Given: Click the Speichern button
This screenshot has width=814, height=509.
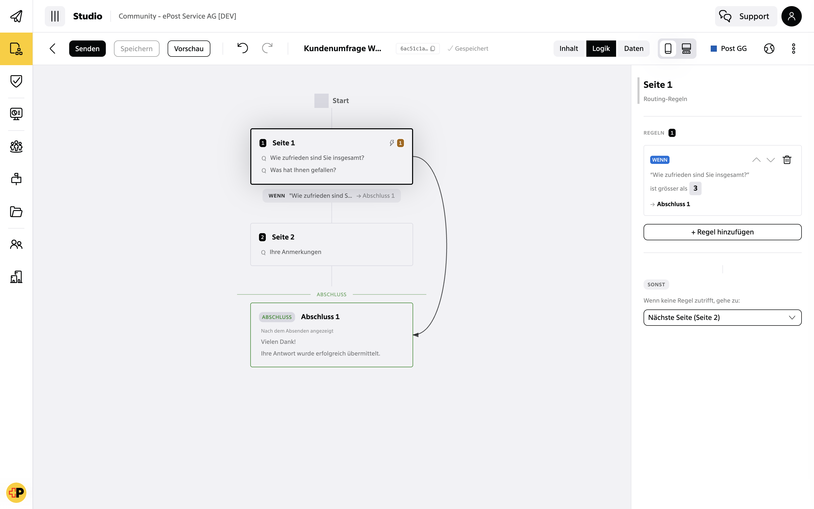Looking at the screenshot, I should pos(137,48).
